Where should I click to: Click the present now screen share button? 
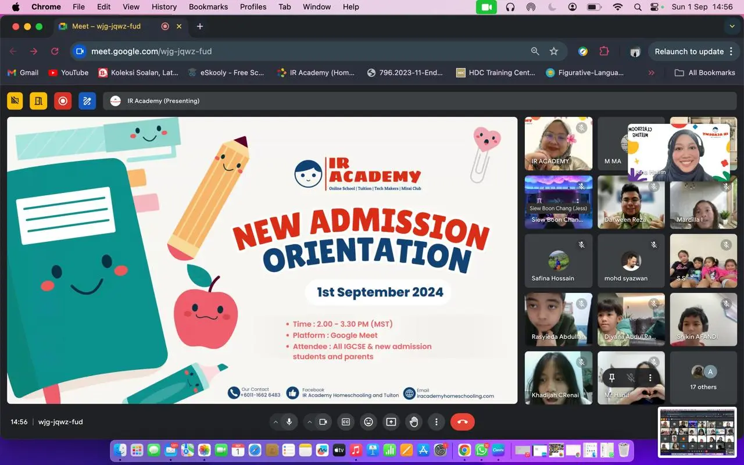tap(391, 422)
